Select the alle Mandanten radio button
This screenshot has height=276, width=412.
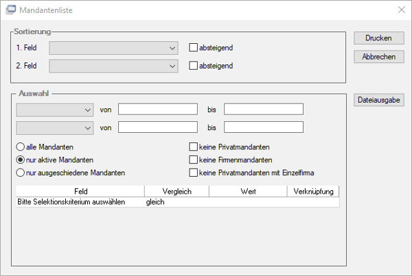click(x=20, y=147)
